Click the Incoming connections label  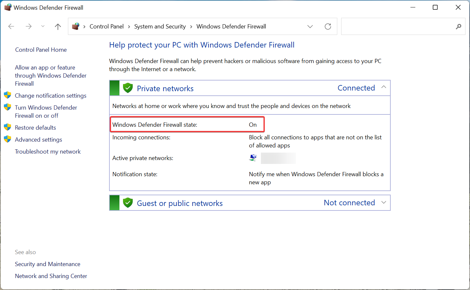point(141,137)
